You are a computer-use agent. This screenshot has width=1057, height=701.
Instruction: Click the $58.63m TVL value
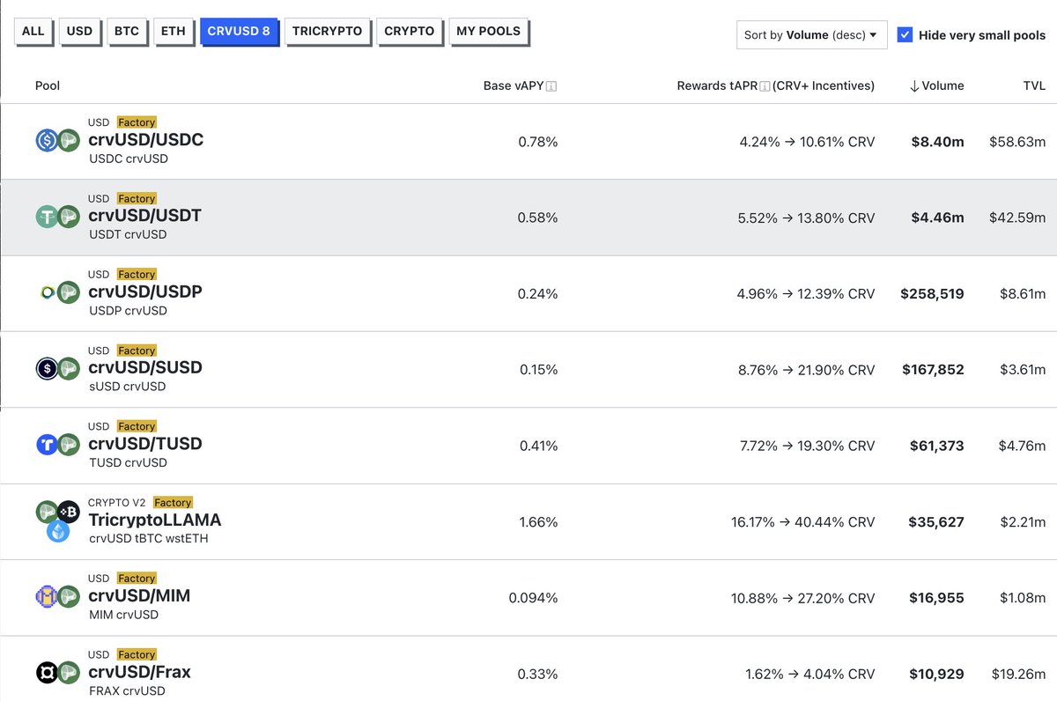pyautogui.click(x=1017, y=142)
